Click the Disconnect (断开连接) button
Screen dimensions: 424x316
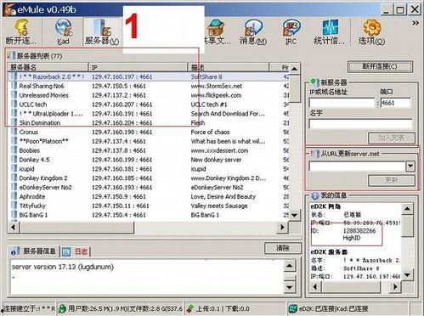pos(380,67)
